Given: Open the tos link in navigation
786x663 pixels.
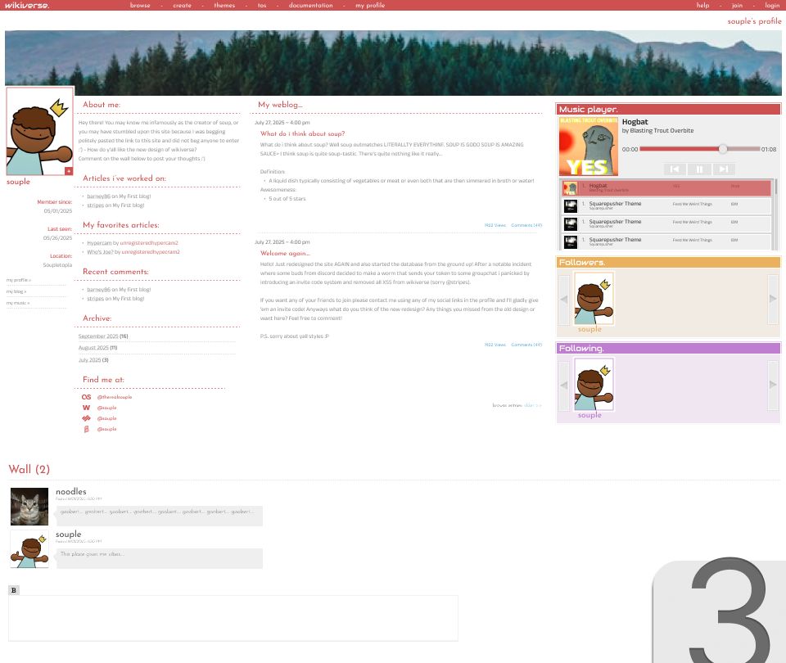Looking at the screenshot, I should (262, 6).
